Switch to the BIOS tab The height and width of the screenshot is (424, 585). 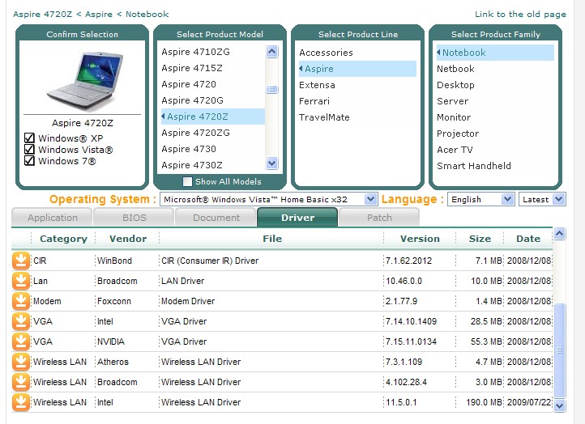(x=134, y=218)
